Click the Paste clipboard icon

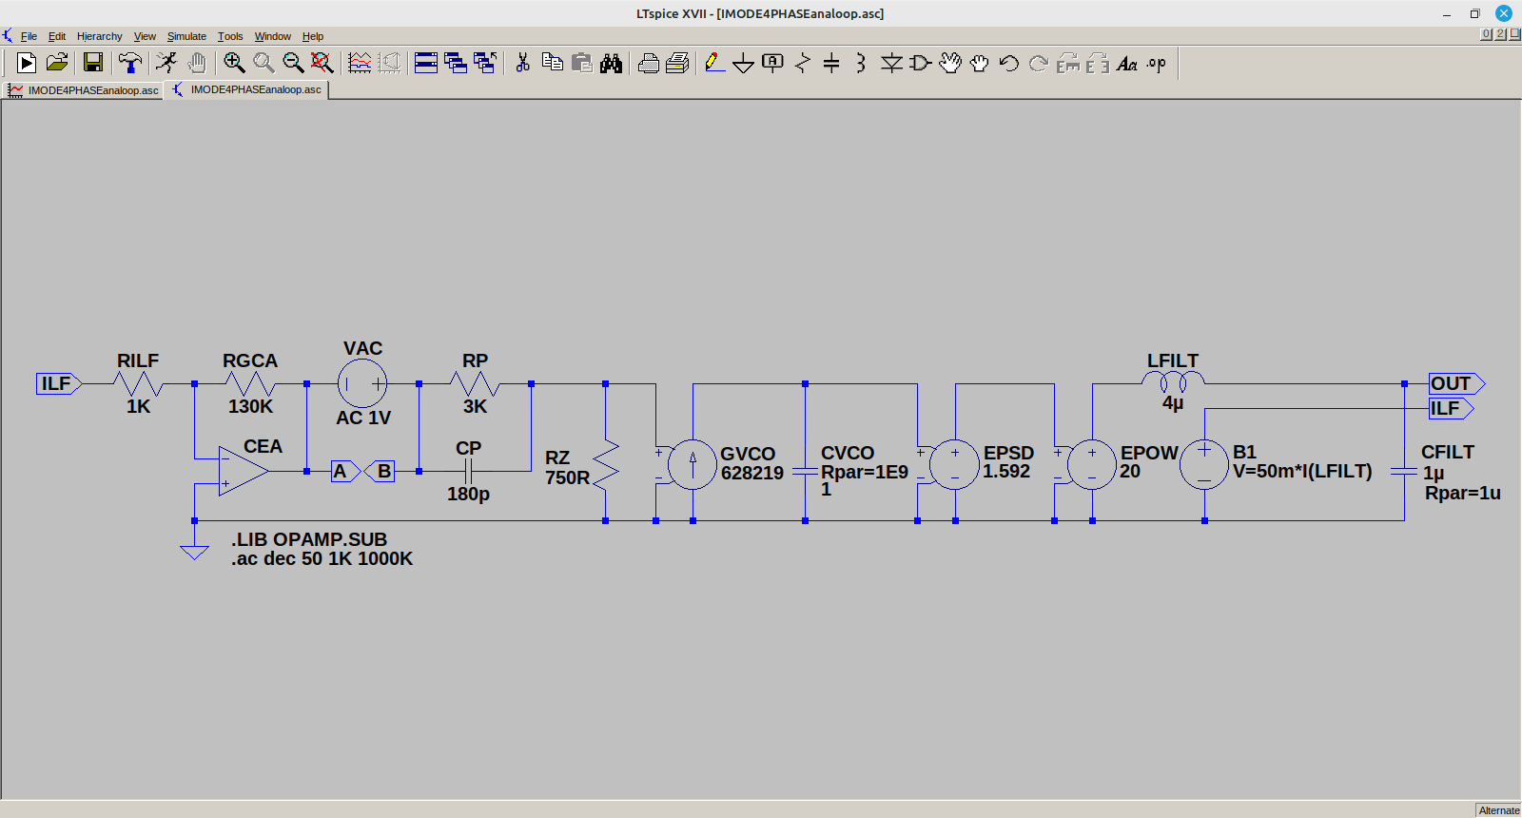coord(581,63)
